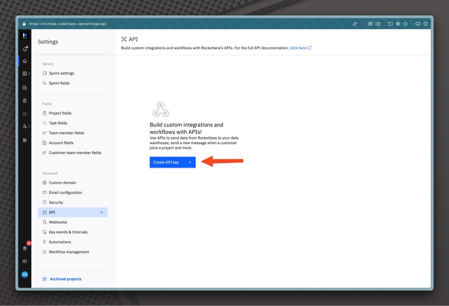
Task: Go to Home icon in sidebar
Action: [25, 61]
